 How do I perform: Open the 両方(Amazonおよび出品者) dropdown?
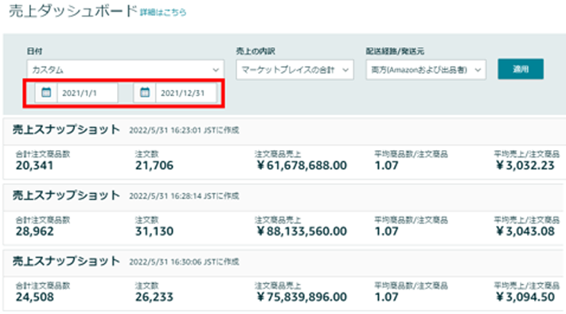point(426,70)
